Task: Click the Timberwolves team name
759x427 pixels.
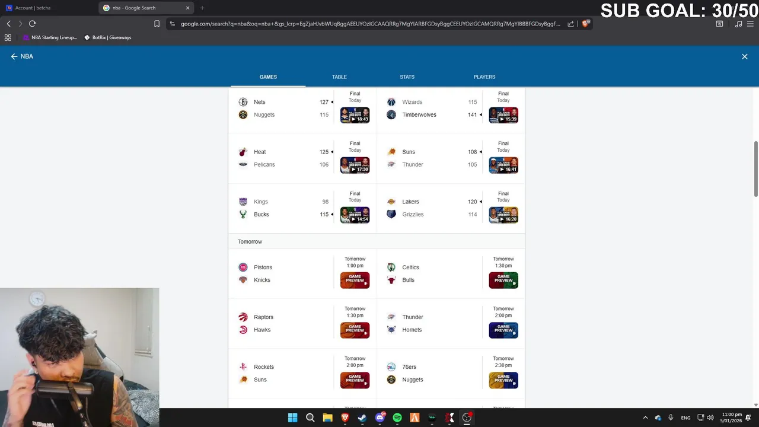Action: pos(419,115)
